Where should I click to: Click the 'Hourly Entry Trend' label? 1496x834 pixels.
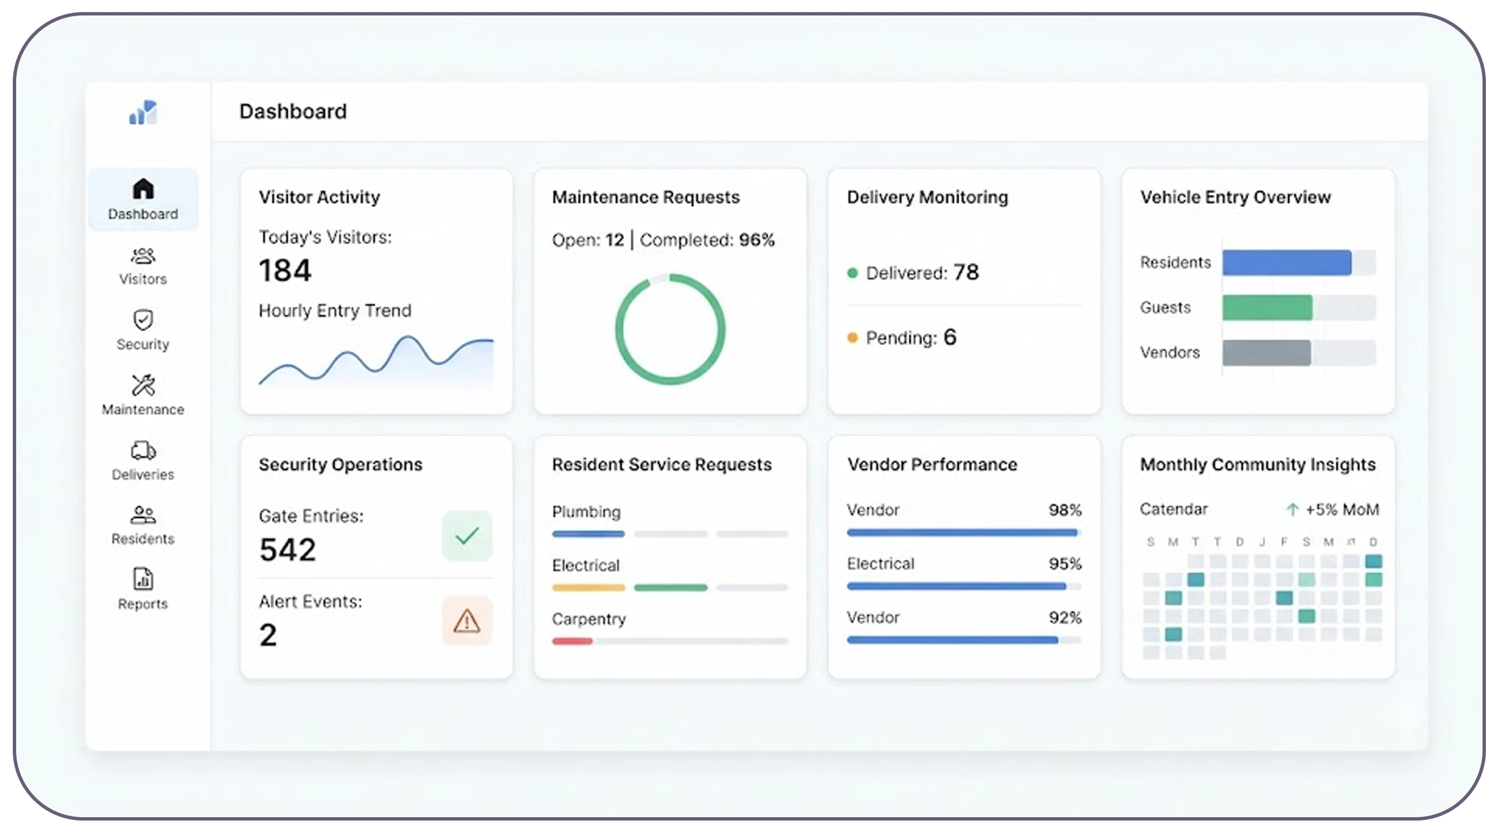pyautogui.click(x=335, y=311)
